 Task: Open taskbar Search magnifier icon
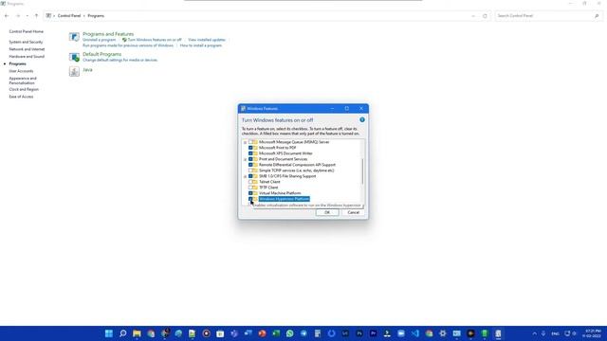tap(122, 333)
